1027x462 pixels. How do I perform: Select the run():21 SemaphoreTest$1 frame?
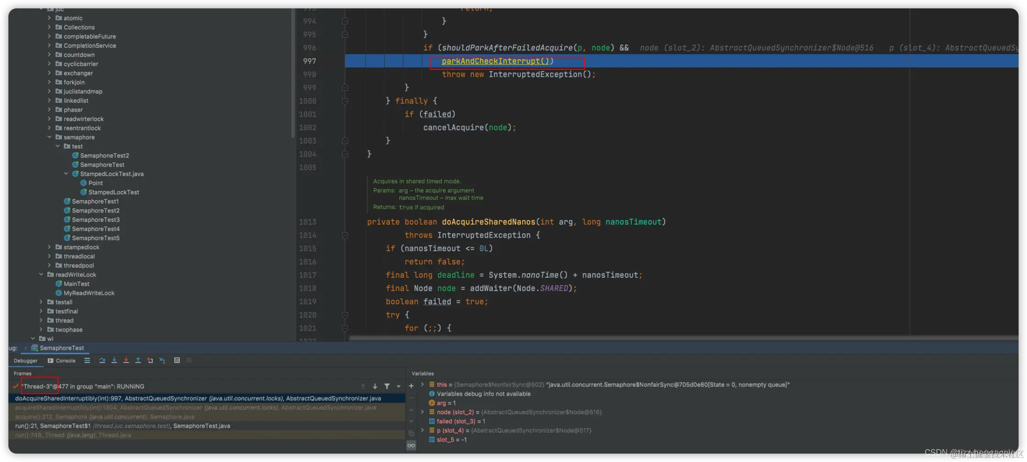pyautogui.click(x=207, y=426)
